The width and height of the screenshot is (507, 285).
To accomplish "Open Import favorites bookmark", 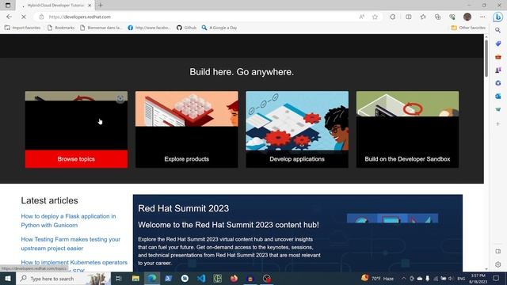I will (x=23, y=28).
